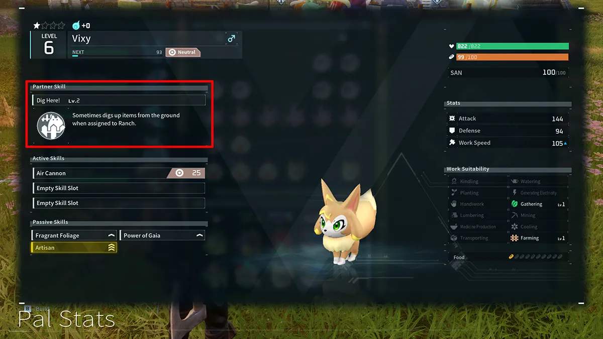Click the Gathering leaf icon
Screen dimensions: 603x339
pyautogui.click(x=515, y=204)
